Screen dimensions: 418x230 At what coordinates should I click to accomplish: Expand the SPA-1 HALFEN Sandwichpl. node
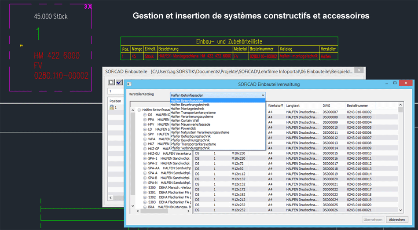145,158
